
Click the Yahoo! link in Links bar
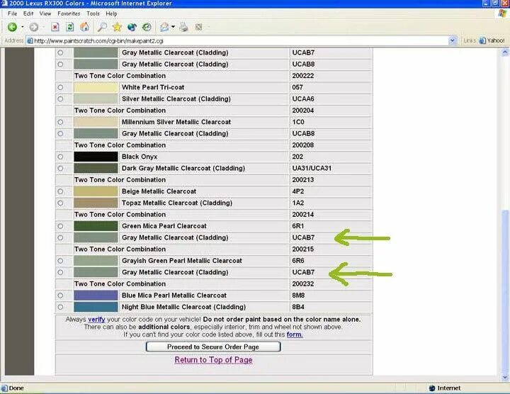pos(492,40)
